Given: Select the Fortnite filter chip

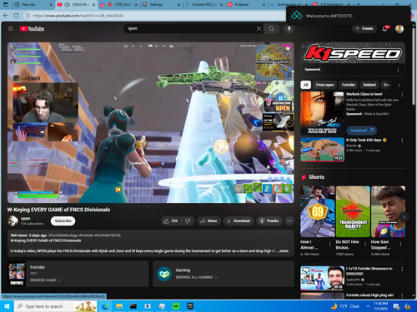Looking at the screenshot, I should (349, 85).
